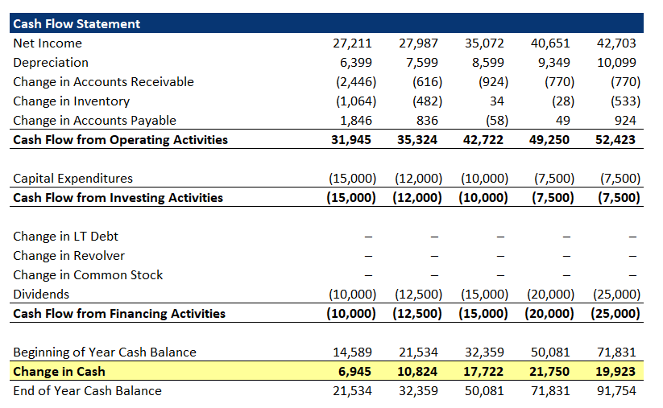
Task: Select Accounts Payable value 836
Action: tap(427, 121)
